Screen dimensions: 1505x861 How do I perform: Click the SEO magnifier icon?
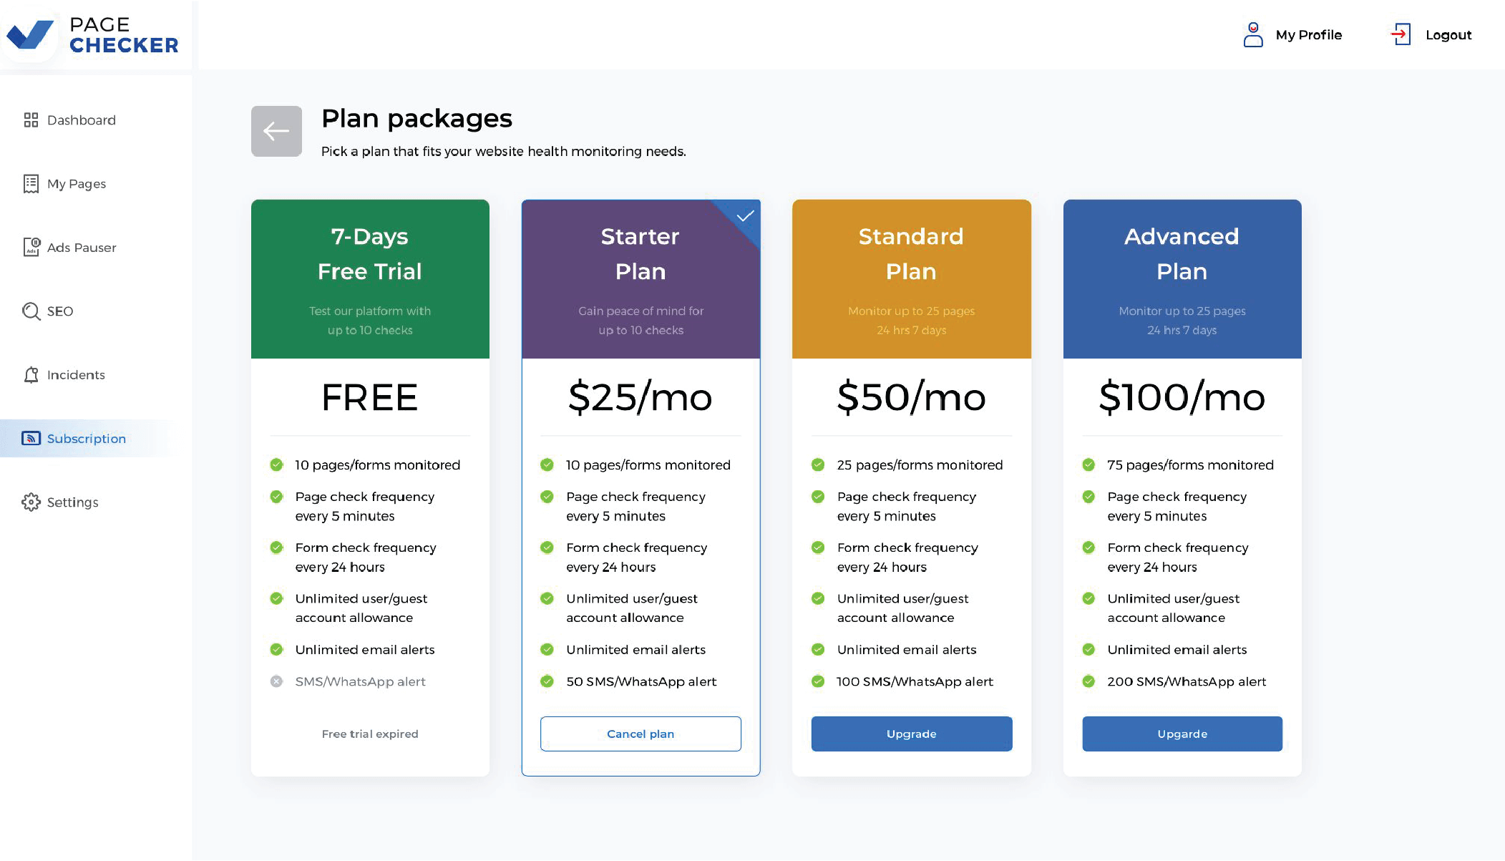(x=31, y=311)
